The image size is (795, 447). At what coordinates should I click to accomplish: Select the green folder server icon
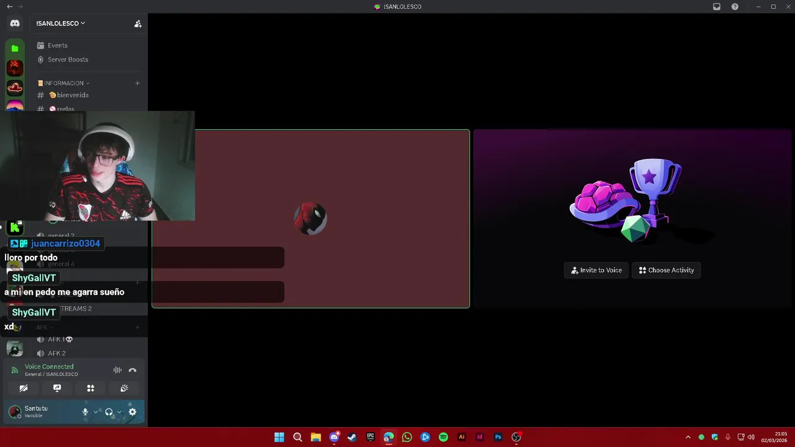tap(15, 48)
